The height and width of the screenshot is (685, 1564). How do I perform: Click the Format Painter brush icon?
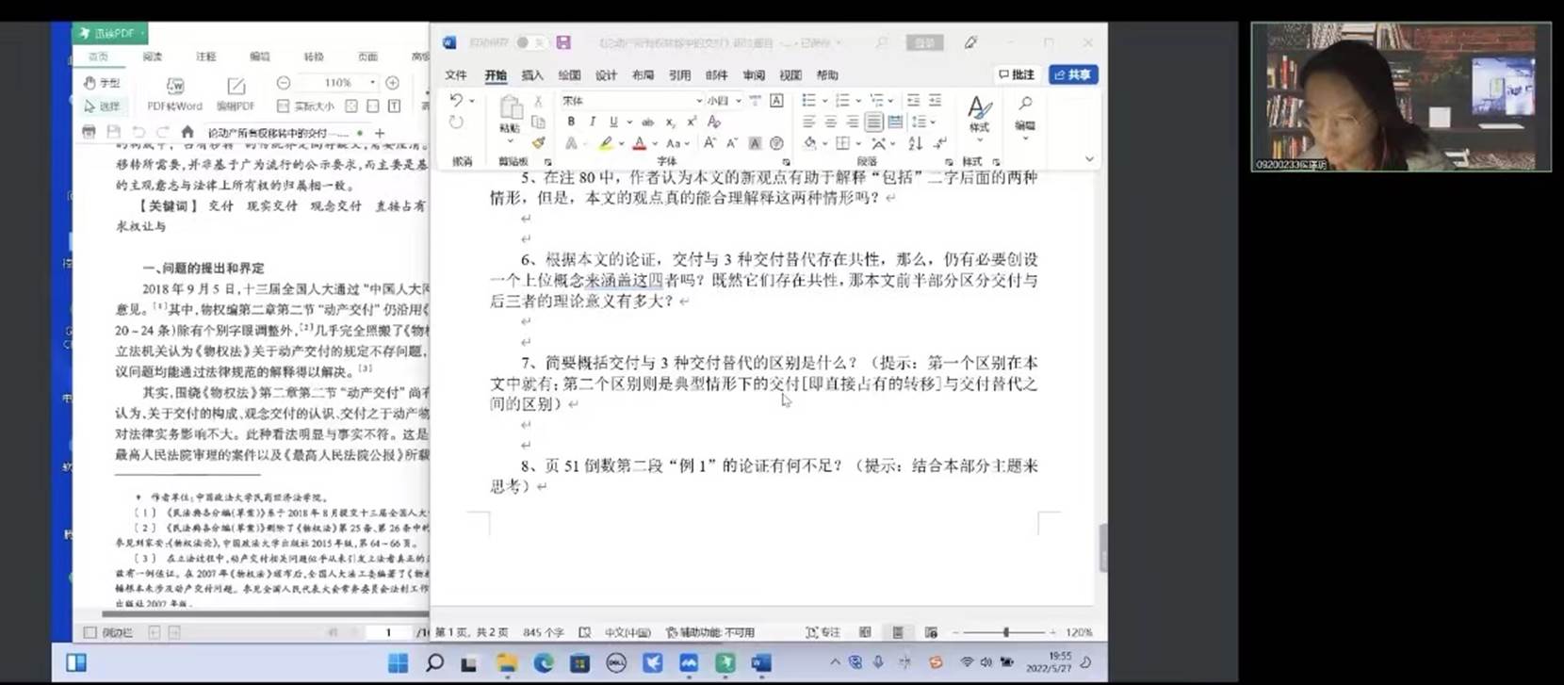click(538, 143)
